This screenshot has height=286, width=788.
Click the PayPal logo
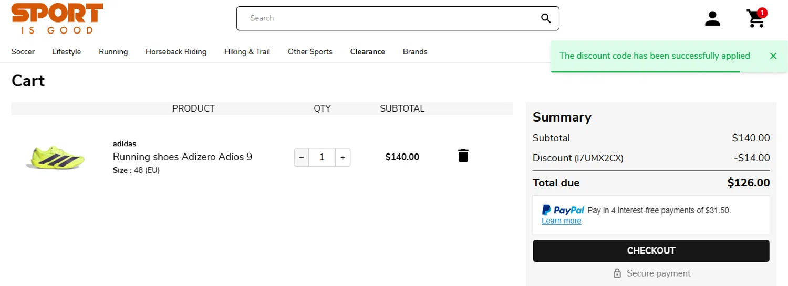click(x=563, y=210)
